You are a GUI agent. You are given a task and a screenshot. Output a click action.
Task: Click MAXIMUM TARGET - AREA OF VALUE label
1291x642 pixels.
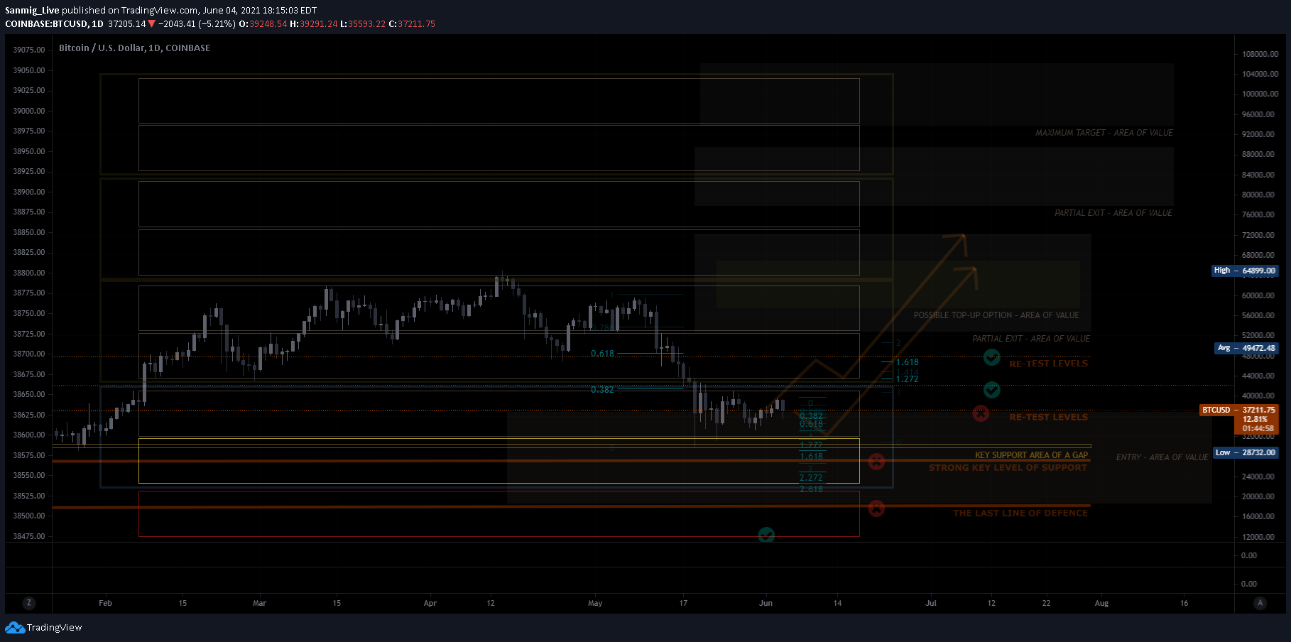(x=1104, y=133)
